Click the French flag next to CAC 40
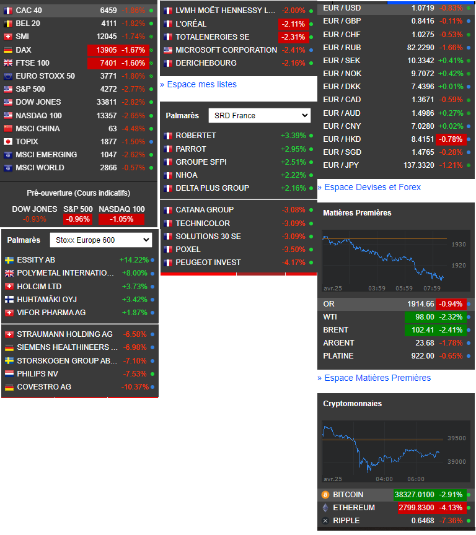Viewport: 476px width, 535px height. (x=8, y=11)
